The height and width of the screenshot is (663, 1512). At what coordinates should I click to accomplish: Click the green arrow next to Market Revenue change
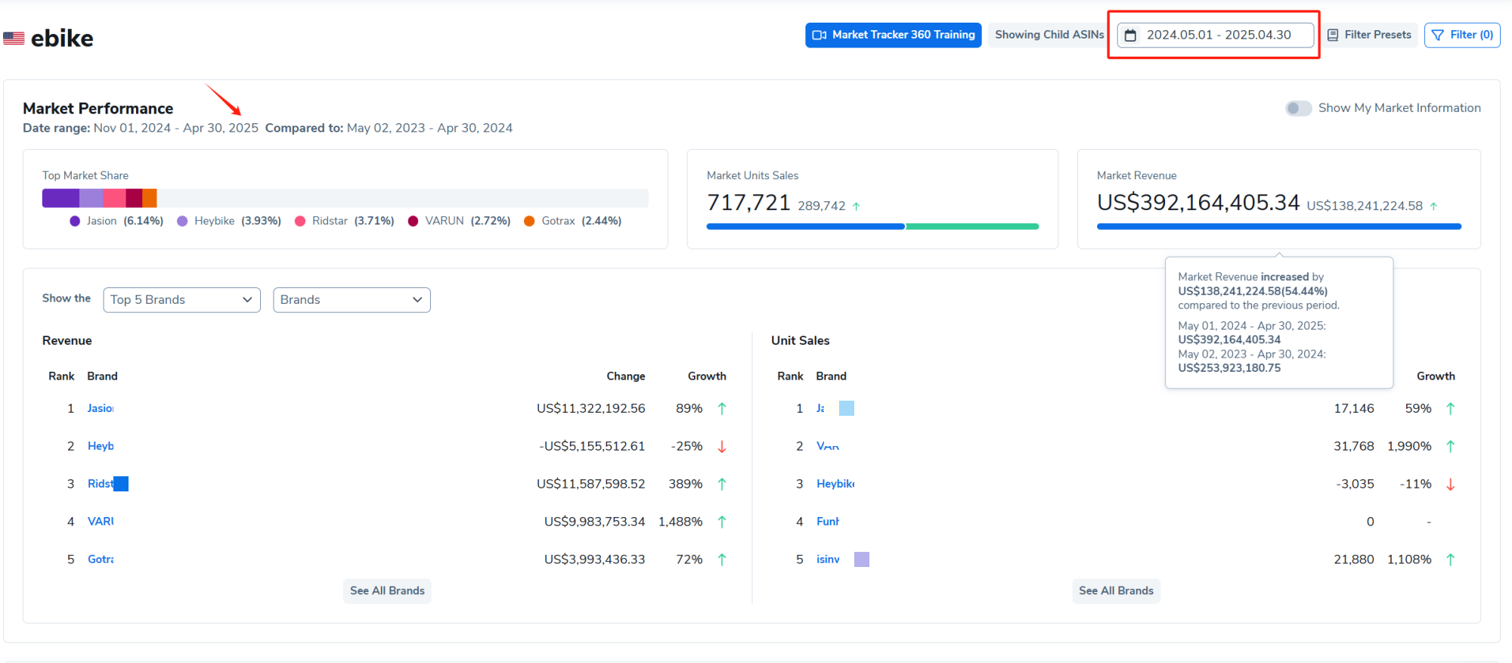(x=1433, y=206)
